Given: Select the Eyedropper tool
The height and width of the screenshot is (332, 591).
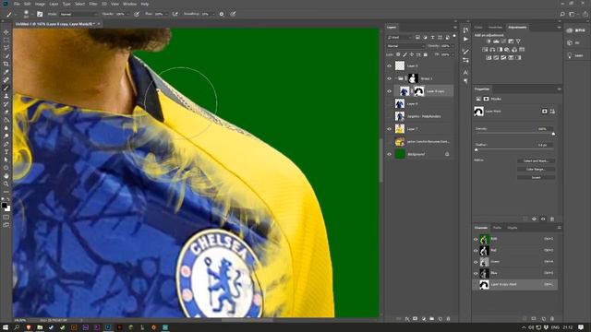Looking at the screenshot, I should click(x=6, y=72).
